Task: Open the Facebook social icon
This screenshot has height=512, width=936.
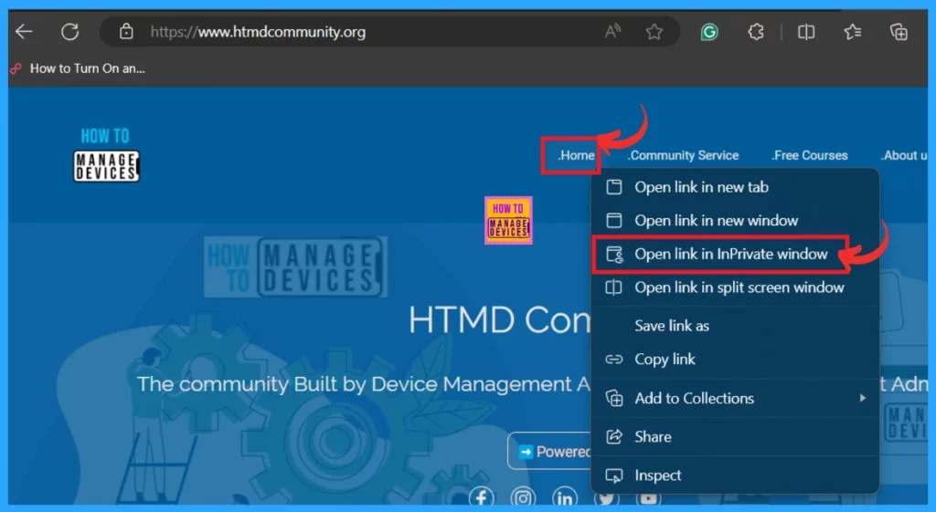Action: (481, 497)
